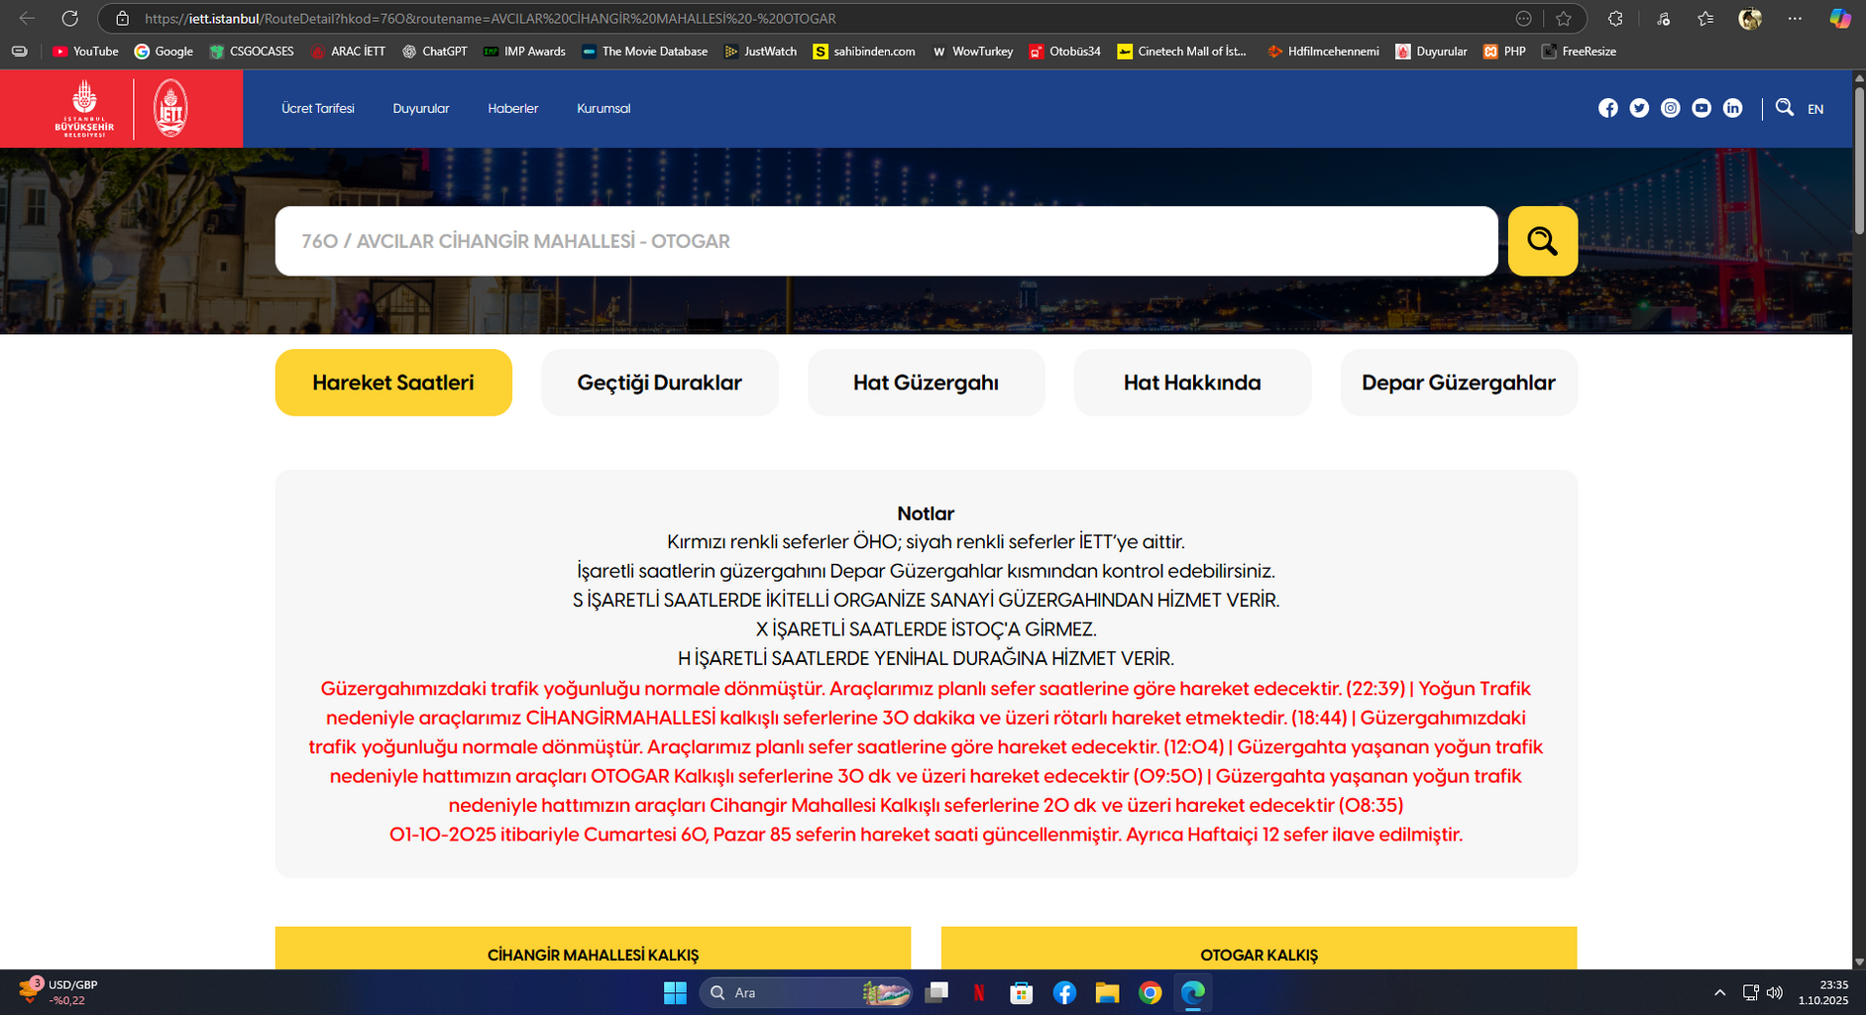Refresh the page with reload button
1866x1015 pixels.
(x=69, y=18)
